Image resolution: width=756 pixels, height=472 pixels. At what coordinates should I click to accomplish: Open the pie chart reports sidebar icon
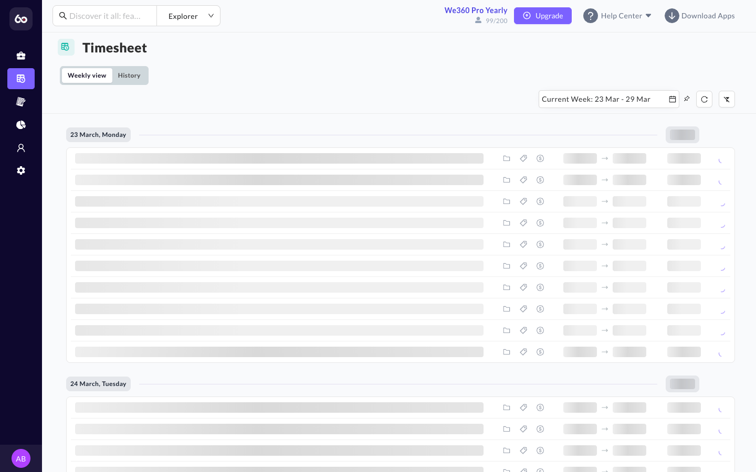tap(21, 125)
